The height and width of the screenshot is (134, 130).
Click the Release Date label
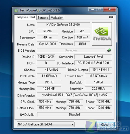[26, 44]
